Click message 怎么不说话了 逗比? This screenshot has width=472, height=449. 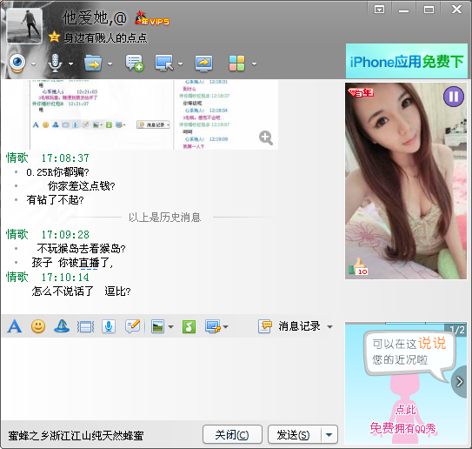tap(82, 292)
